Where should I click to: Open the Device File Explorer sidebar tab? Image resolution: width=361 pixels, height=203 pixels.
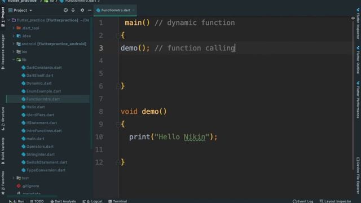coord(358,175)
